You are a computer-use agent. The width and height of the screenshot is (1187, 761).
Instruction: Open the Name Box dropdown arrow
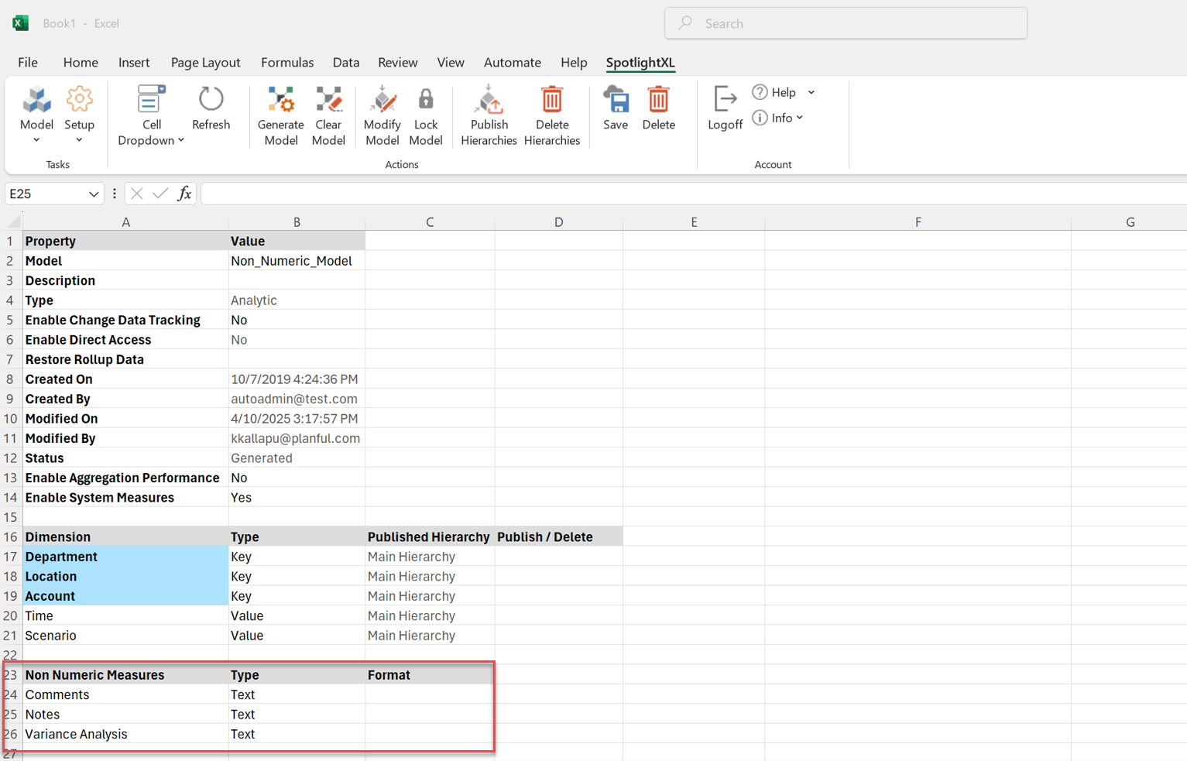point(94,194)
